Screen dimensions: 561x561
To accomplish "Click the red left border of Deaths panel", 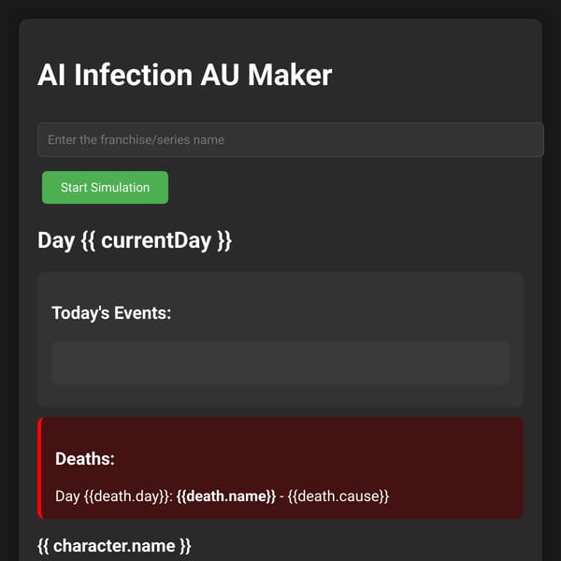I will pos(39,468).
